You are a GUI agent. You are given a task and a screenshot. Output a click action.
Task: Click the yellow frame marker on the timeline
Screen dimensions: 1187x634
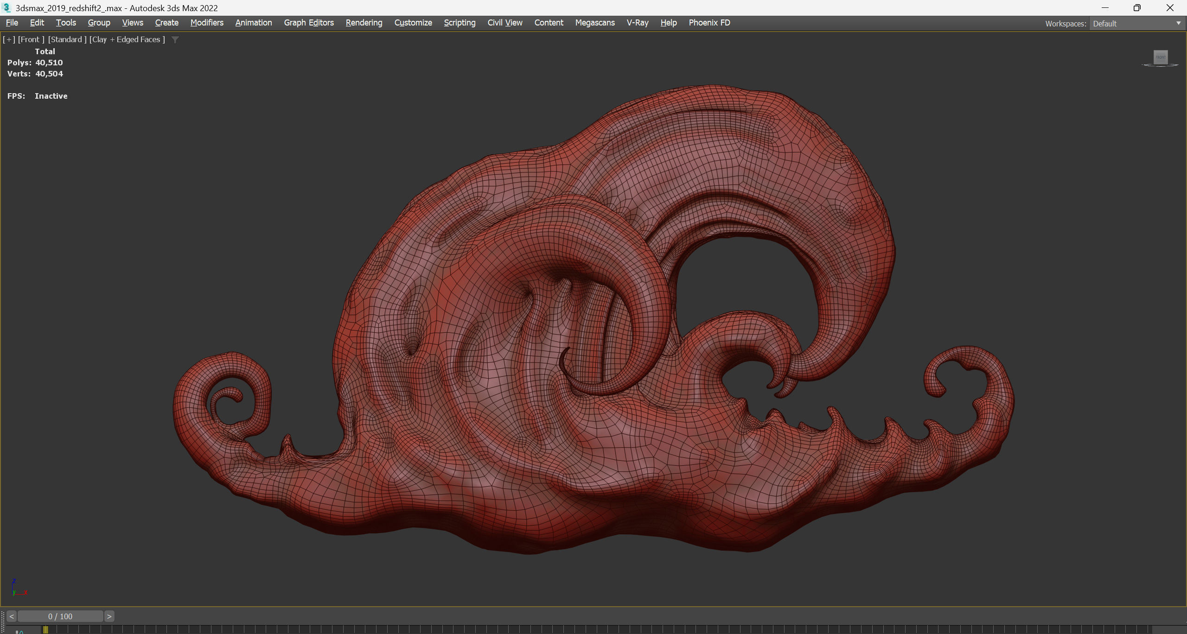pyautogui.click(x=45, y=629)
